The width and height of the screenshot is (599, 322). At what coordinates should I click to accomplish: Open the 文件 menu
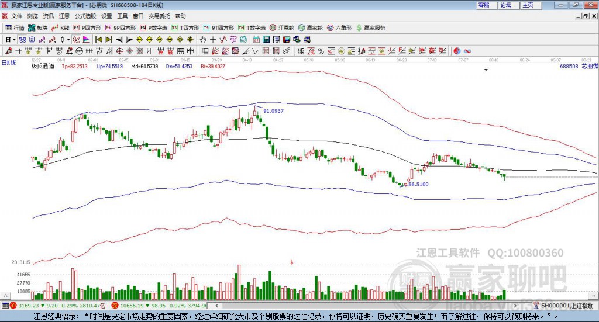pyautogui.click(x=16, y=16)
